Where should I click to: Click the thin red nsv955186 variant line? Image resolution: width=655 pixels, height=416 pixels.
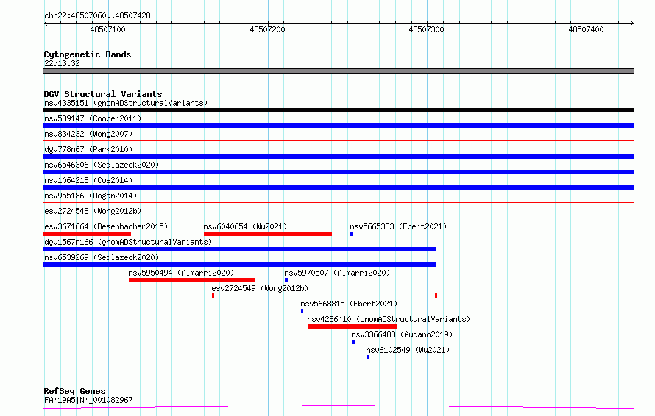[339, 203]
